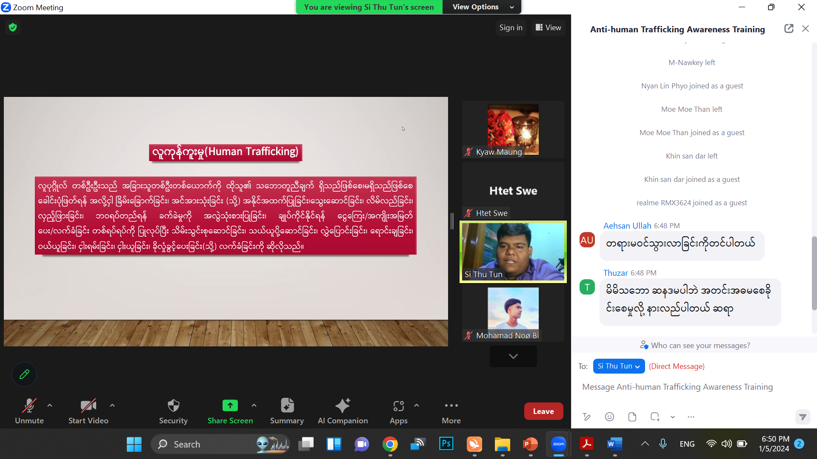Attach a file in chat

(x=632, y=417)
